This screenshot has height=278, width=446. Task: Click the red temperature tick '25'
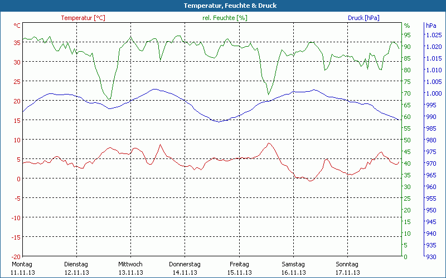coord(17,82)
